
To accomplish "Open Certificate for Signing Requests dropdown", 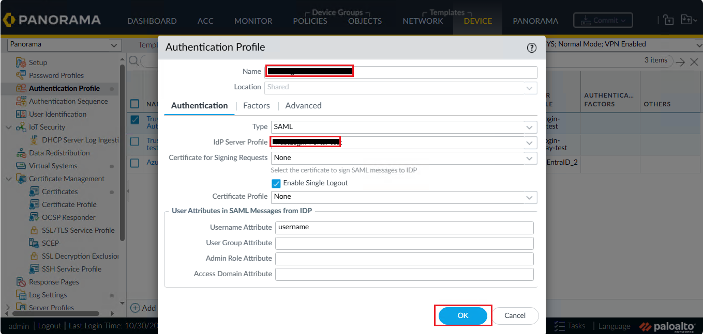I will click(x=403, y=158).
